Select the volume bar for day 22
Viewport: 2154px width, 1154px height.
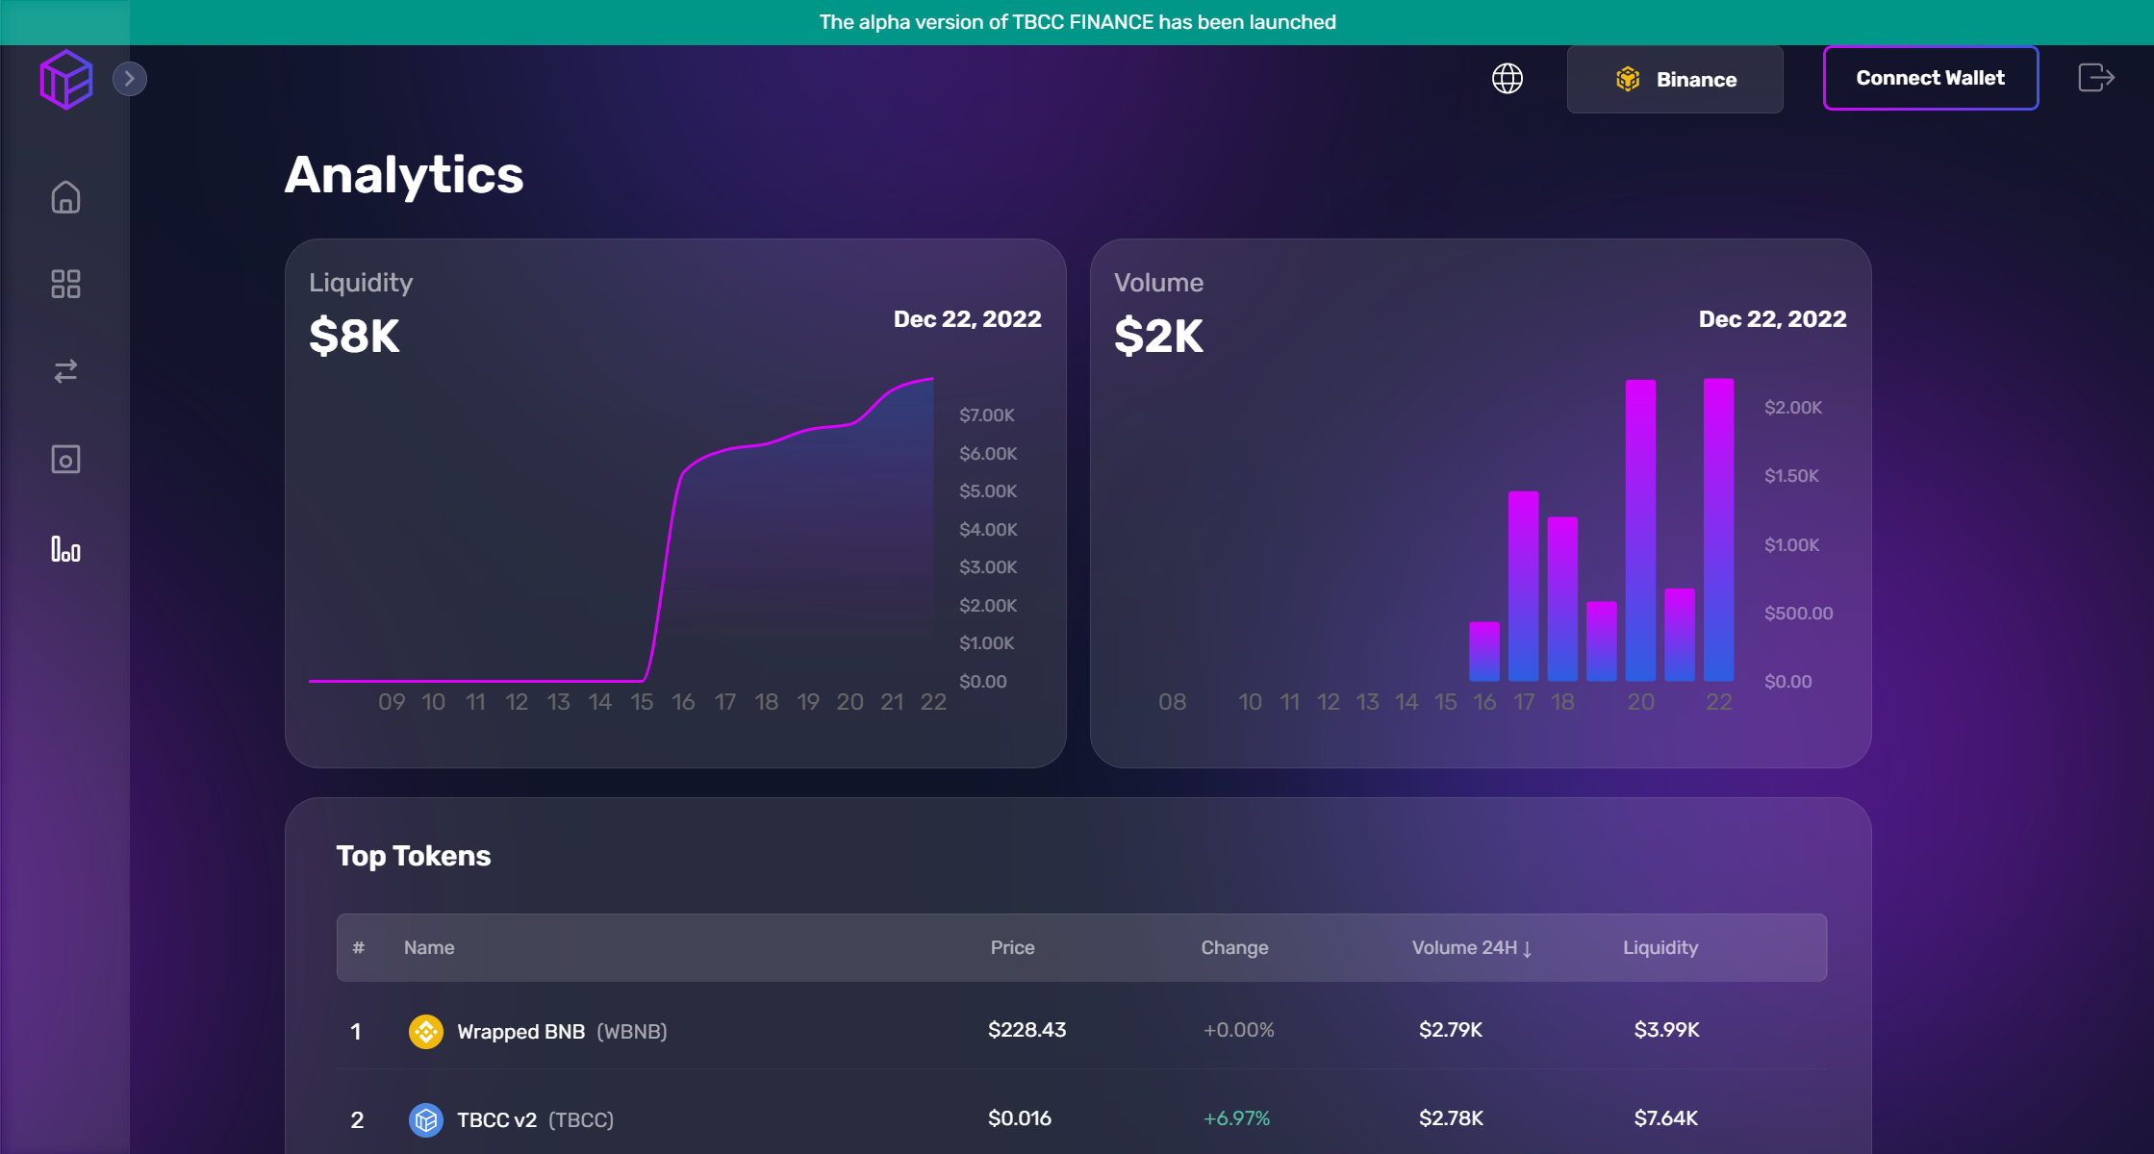[1719, 530]
